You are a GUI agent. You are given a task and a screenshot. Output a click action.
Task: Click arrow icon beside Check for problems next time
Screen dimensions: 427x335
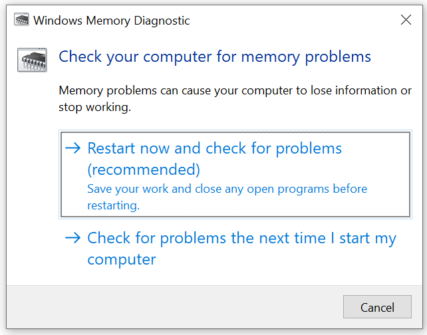pos(72,238)
